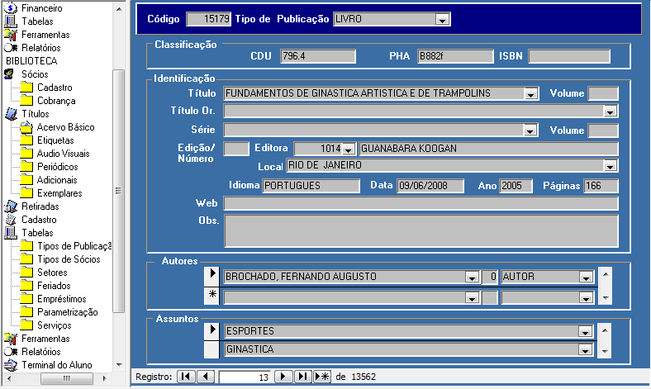Open the Tipos de Publicação folder icon
The height and width of the screenshot is (389, 651).
[x=26, y=246]
